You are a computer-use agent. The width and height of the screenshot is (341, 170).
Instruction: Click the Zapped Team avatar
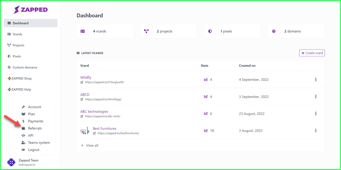pyautogui.click(x=11, y=162)
